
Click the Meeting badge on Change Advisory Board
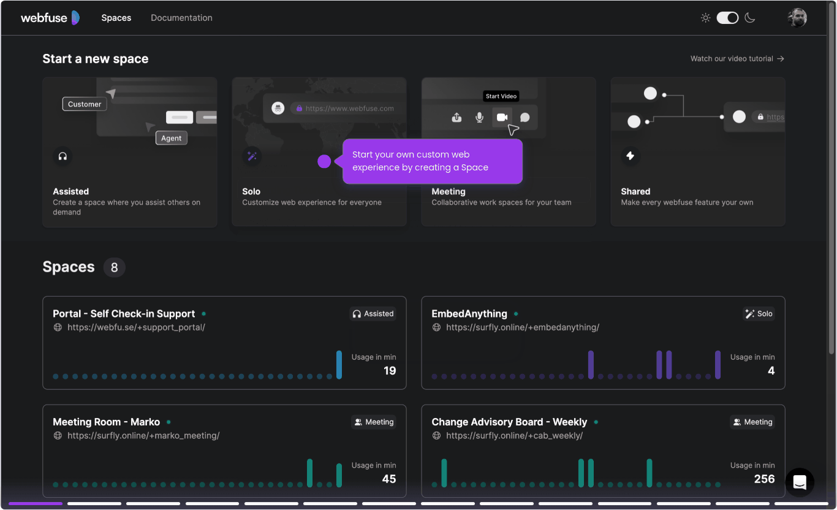click(x=752, y=422)
